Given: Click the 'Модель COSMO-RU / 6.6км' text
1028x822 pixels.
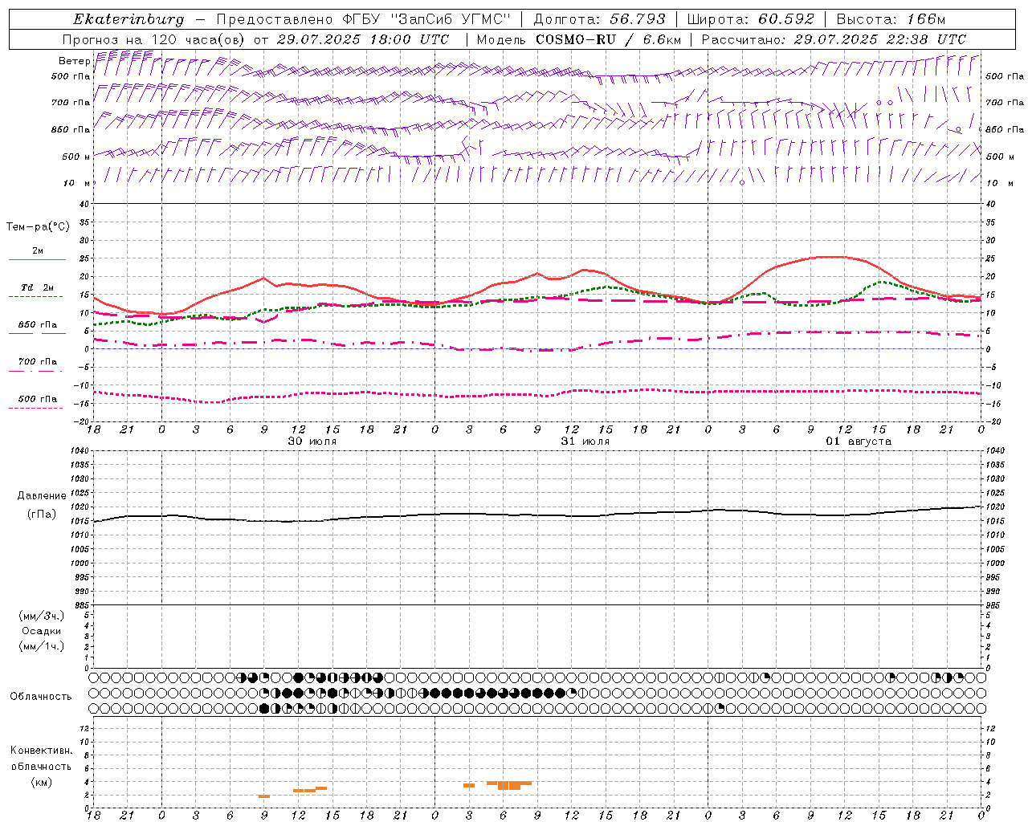Looking at the screenshot, I should (x=578, y=39).
